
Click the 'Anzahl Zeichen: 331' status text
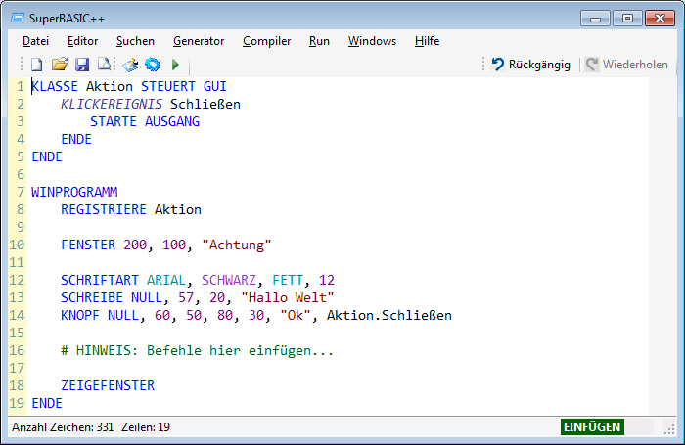click(x=63, y=427)
